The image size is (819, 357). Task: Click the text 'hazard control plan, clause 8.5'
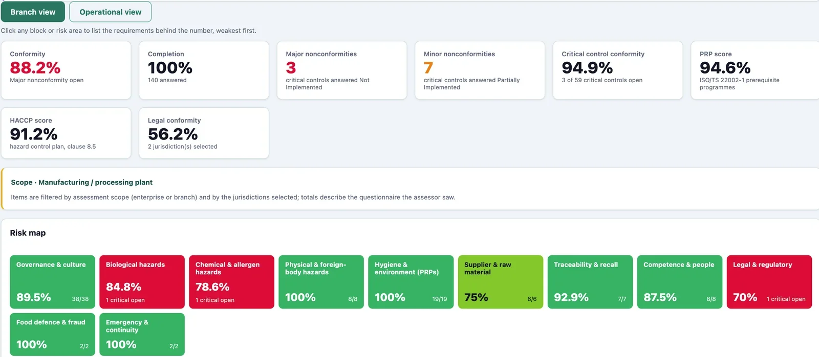(x=53, y=147)
